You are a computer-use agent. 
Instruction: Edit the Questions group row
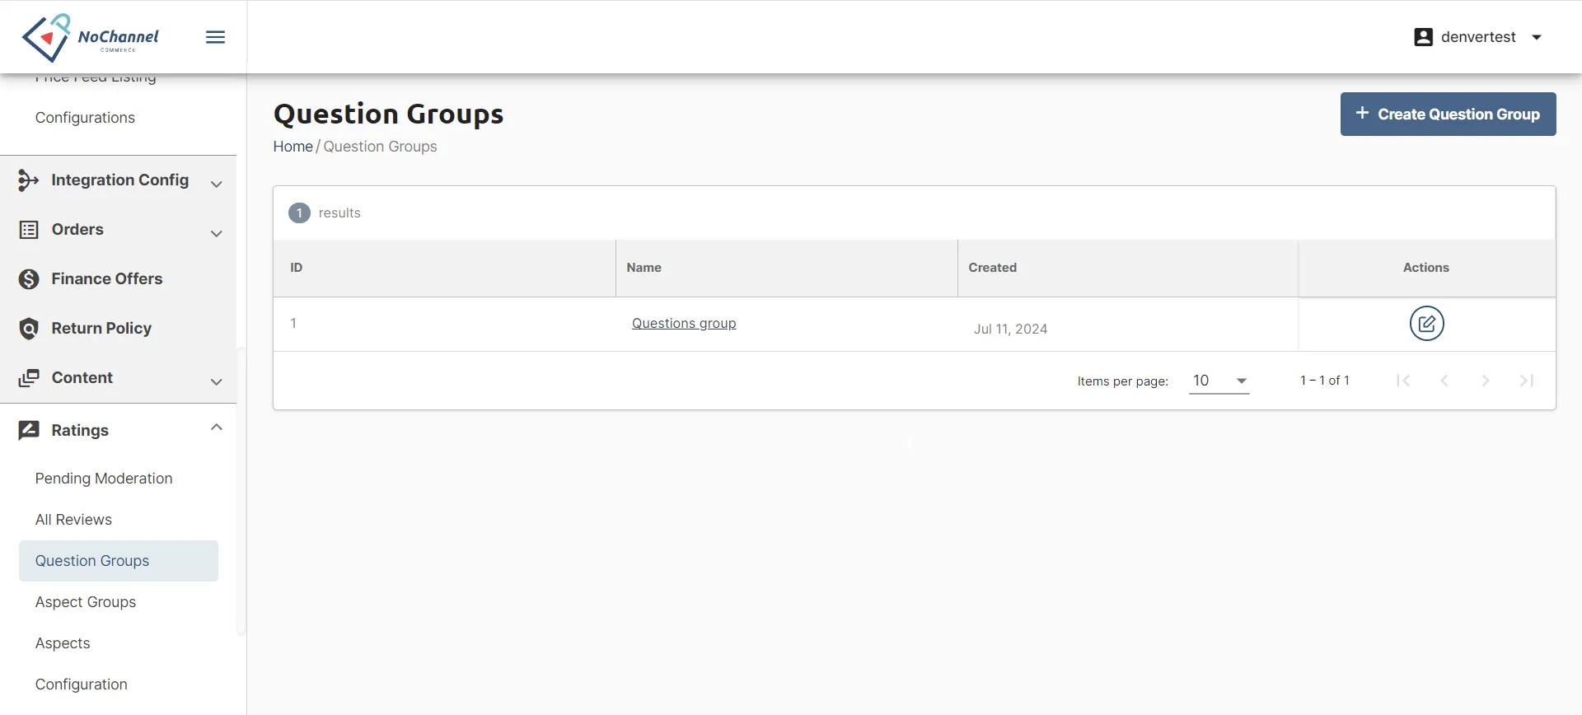pyautogui.click(x=1426, y=324)
